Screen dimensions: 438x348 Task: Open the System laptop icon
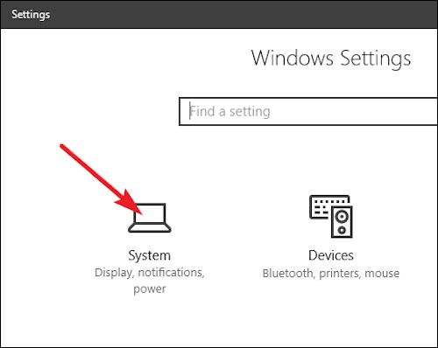pos(150,218)
